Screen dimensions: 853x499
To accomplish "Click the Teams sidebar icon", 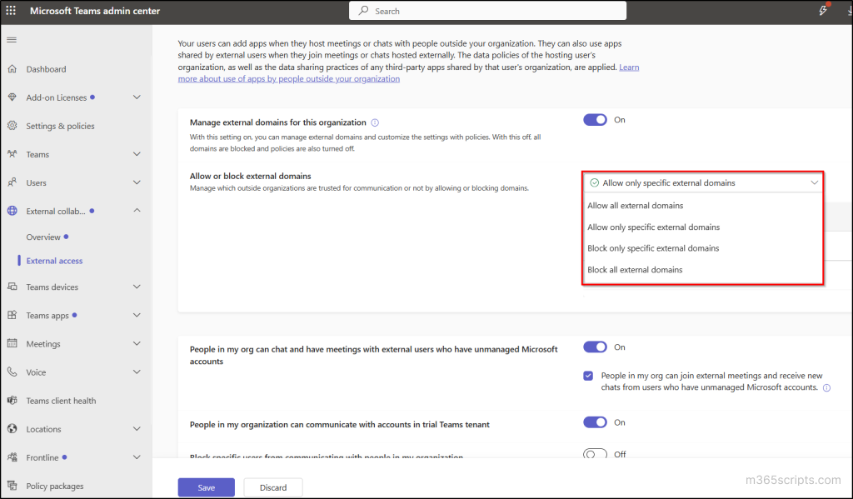I will pyautogui.click(x=12, y=154).
